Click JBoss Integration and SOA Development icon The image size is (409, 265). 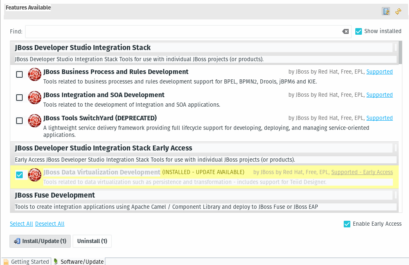(x=35, y=98)
